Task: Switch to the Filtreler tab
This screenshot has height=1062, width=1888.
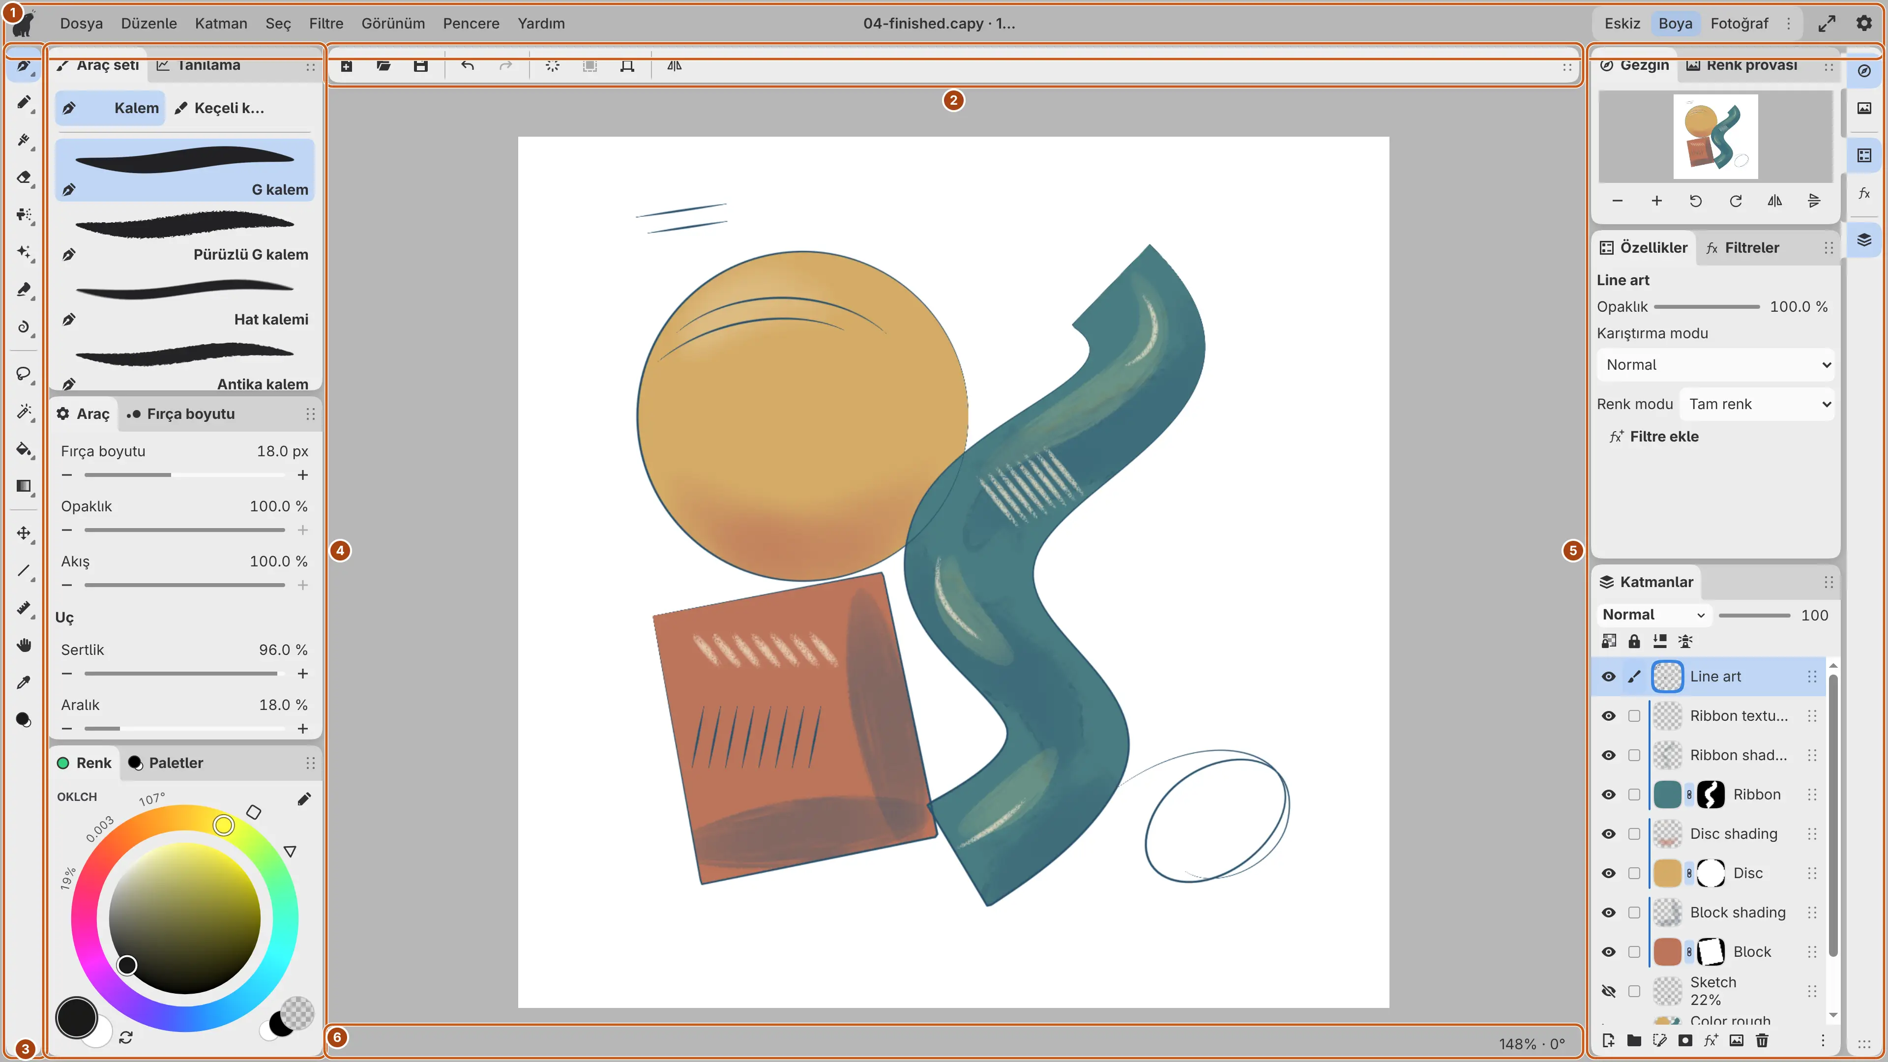Action: click(x=1742, y=248)
